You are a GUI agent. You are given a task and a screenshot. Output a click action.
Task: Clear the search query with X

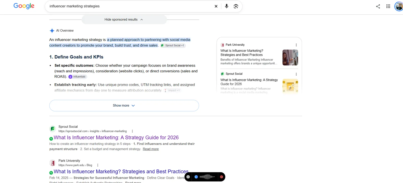pyautogui.click(x=216, y=6)
